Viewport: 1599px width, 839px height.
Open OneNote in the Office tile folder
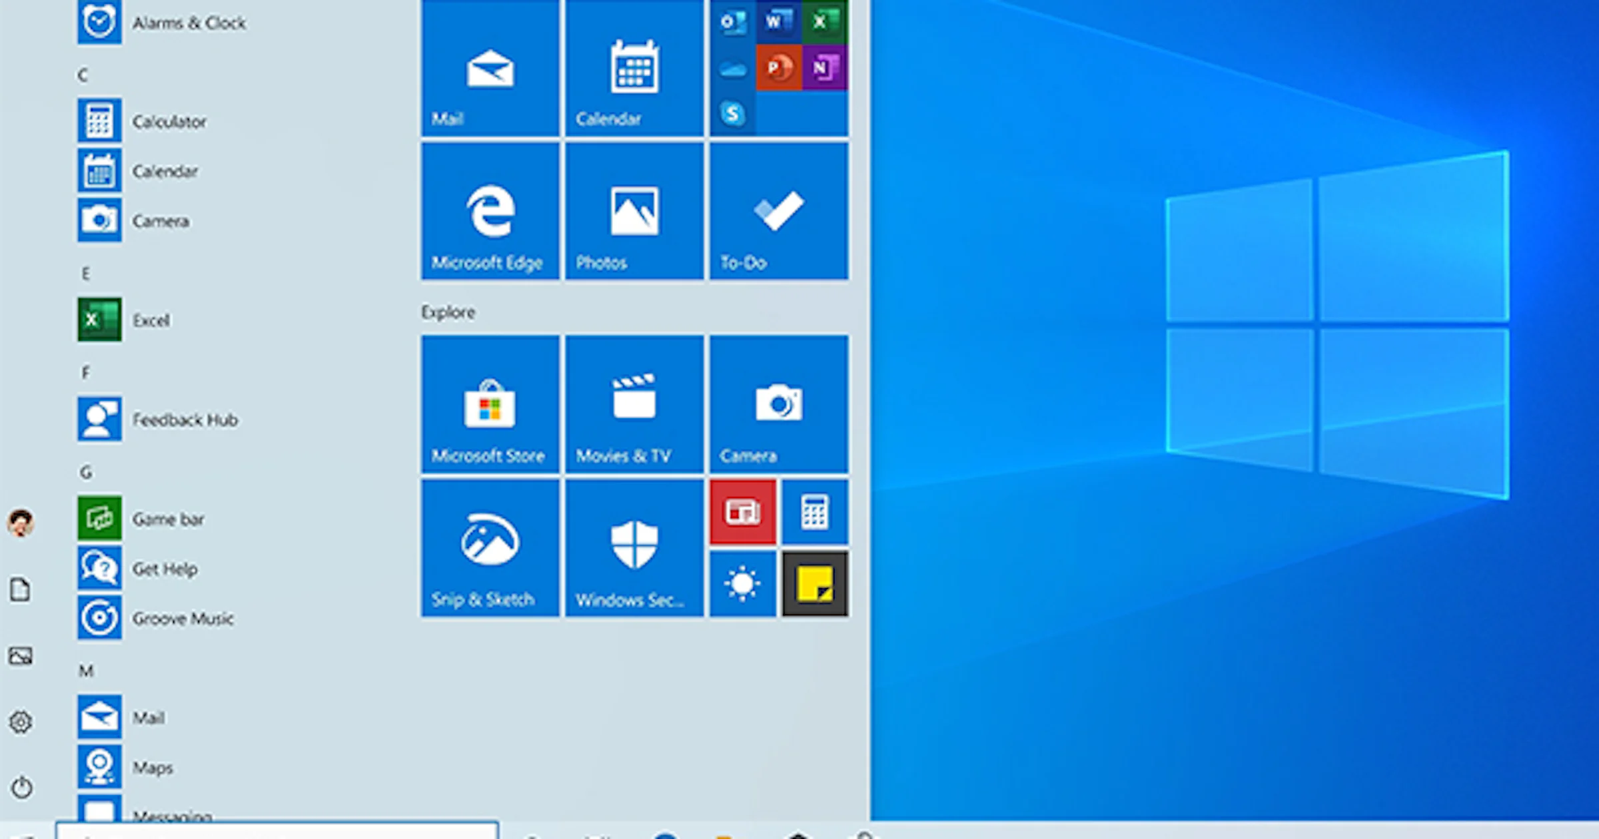pos(825,68)
